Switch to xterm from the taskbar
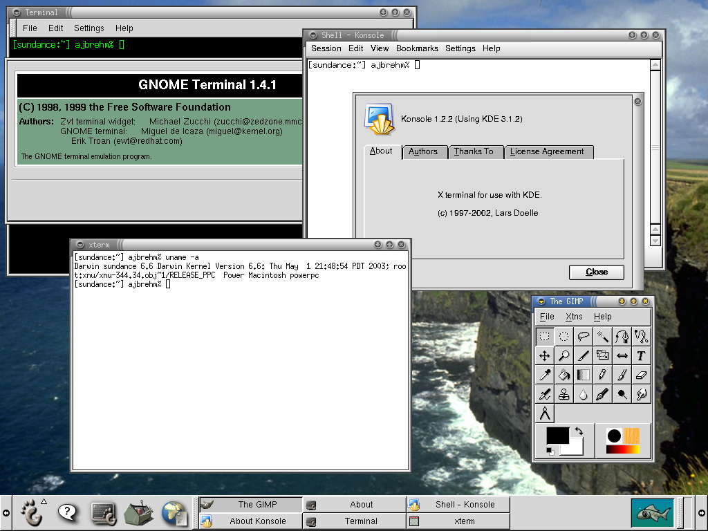 [458, 521]
